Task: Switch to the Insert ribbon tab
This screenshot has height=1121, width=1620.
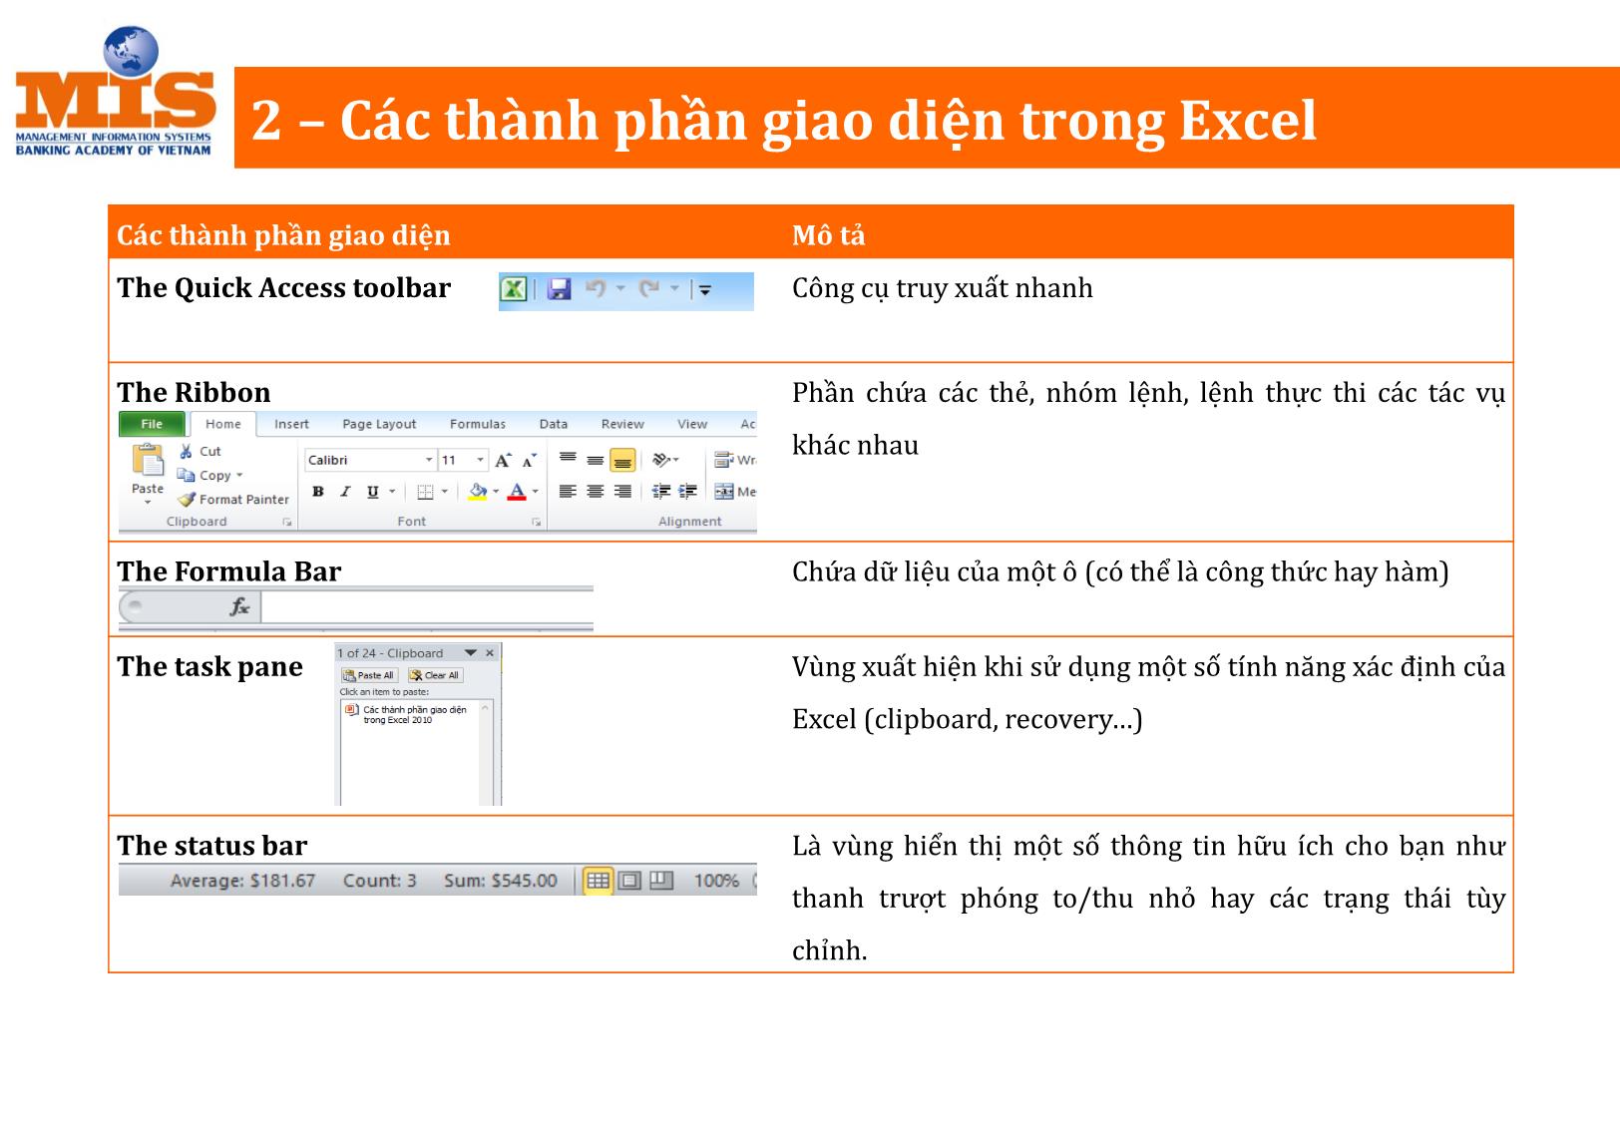Action: click(x=291, y=424)
